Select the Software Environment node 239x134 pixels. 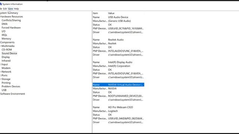(12, 94)
